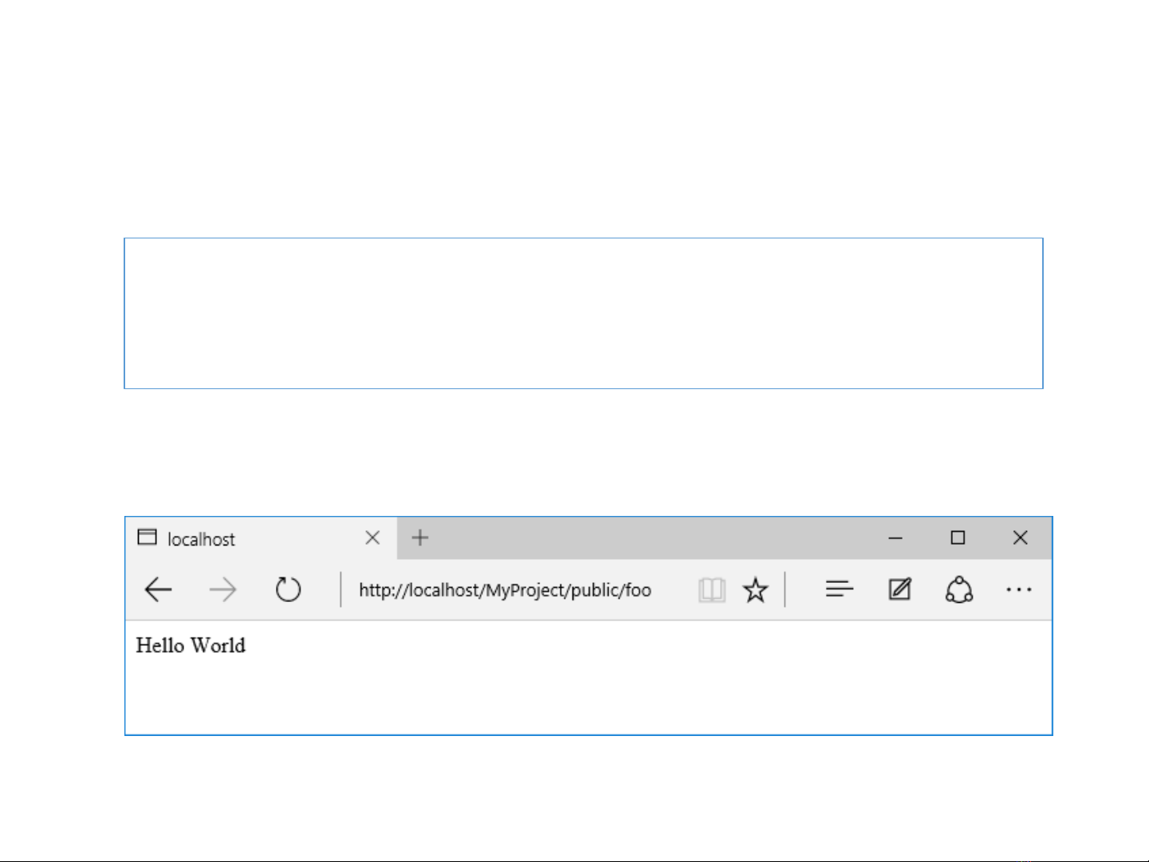Make a web note with pen icon
1149x862 pixels.
pos(899,589)
